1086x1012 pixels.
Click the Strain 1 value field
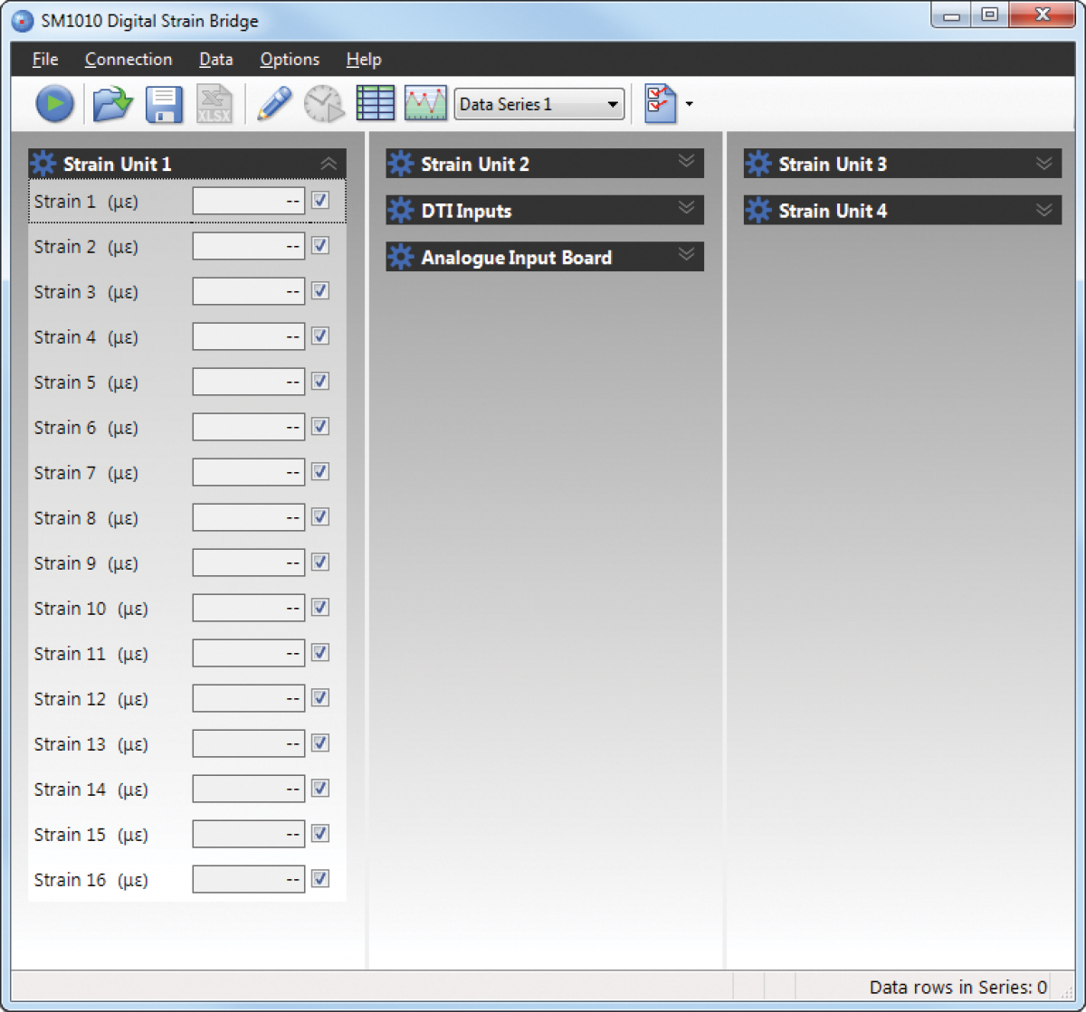point(249,201)
